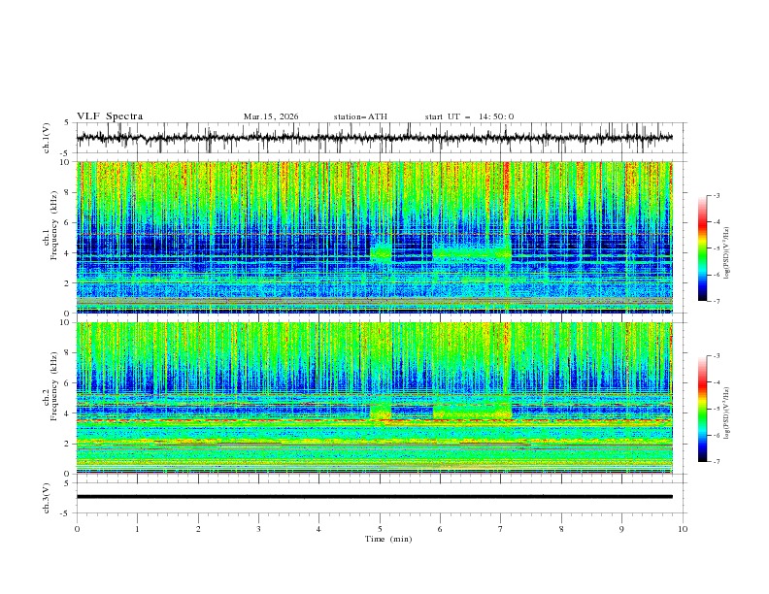Click the "-7" tick on ch.1 colorbar
This screenshot has height=594, width=769.
pos(716,301)
